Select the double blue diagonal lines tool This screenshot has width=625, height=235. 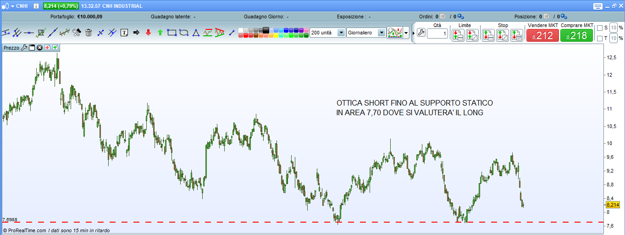[x=112, y=33]
